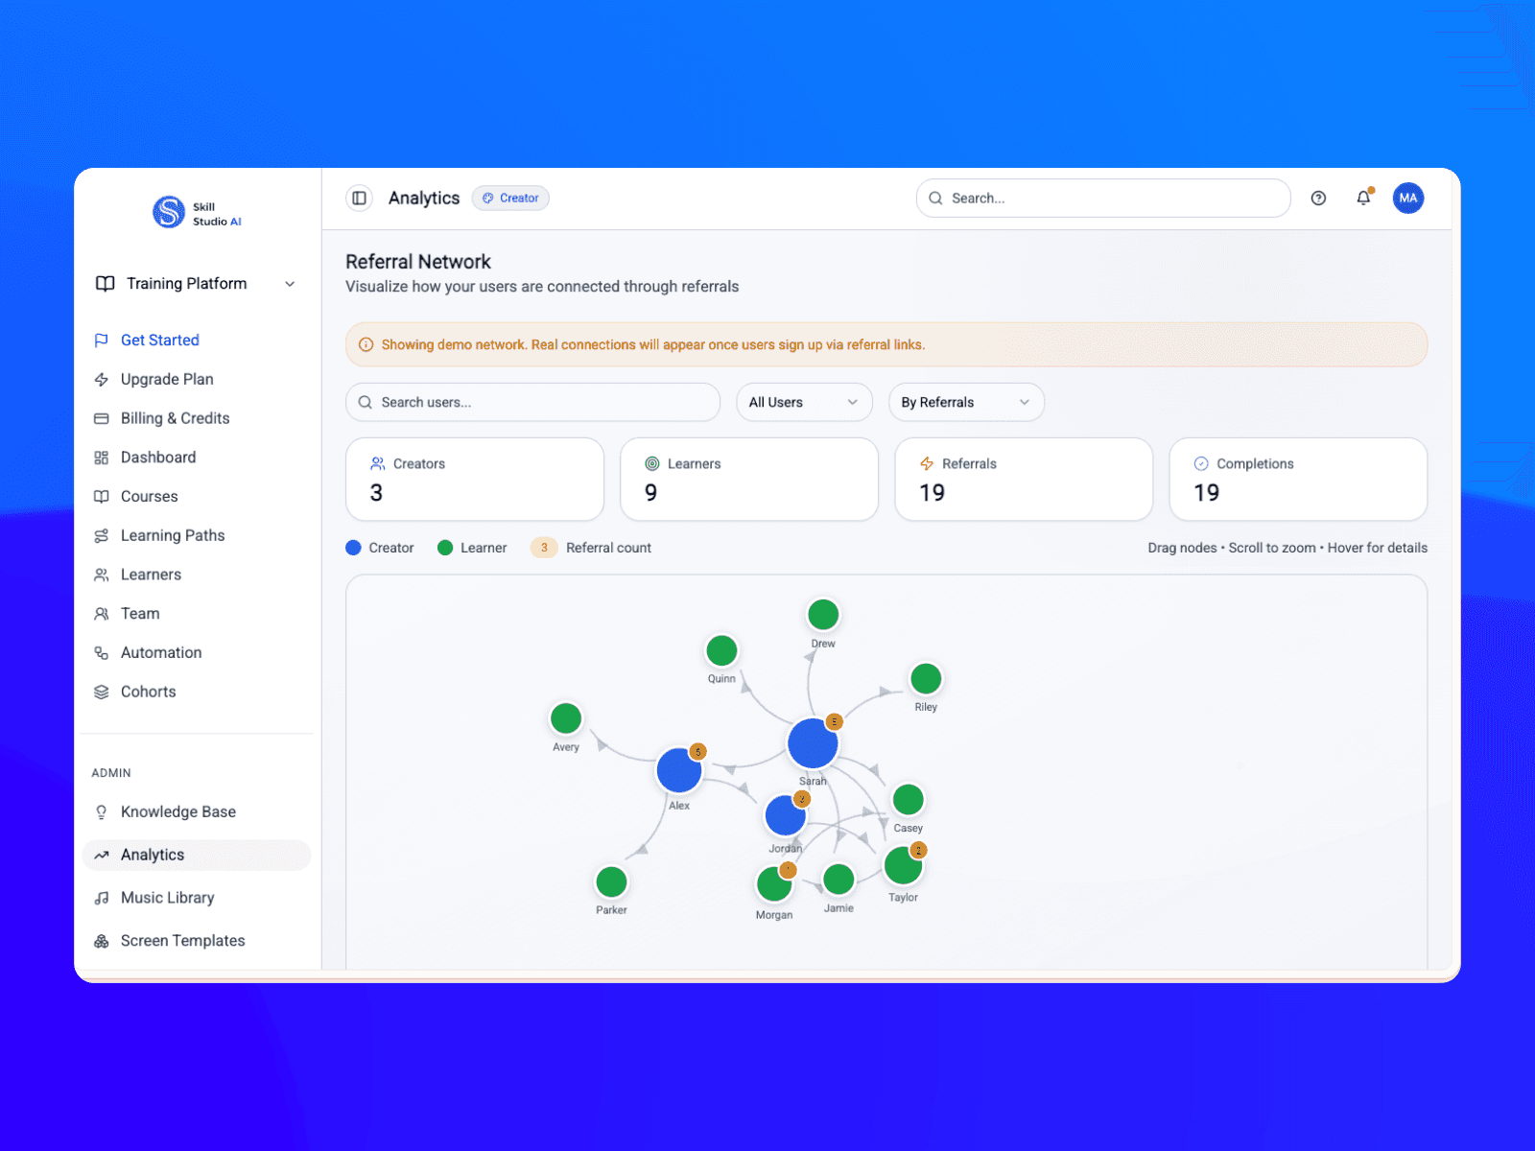Click the info icon in demo banner
Image resolution: width=1535 pixels, height=1151 pixels.
click(366, 344)
